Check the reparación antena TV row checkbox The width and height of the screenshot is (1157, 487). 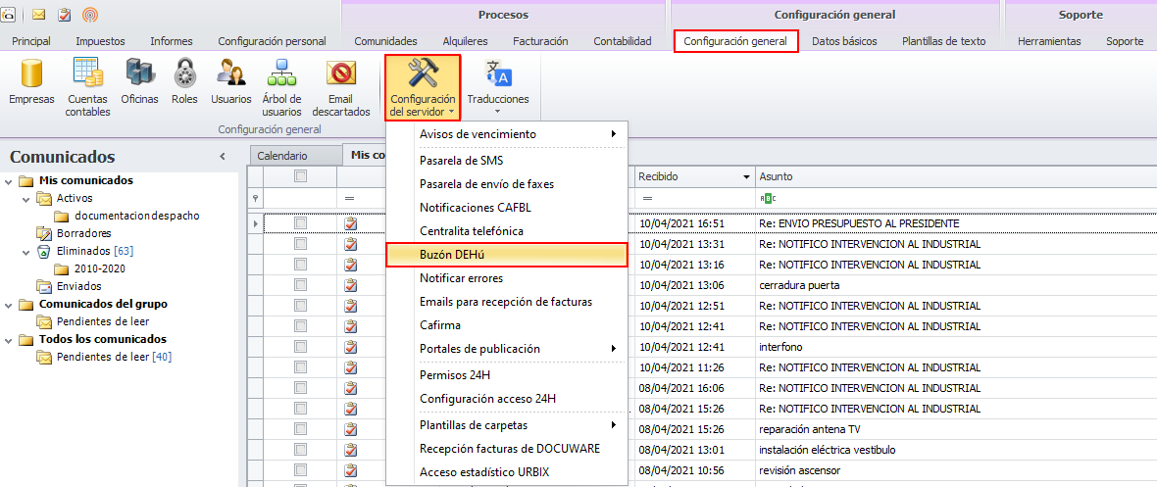pyautogui.click(x=300, y=429)
